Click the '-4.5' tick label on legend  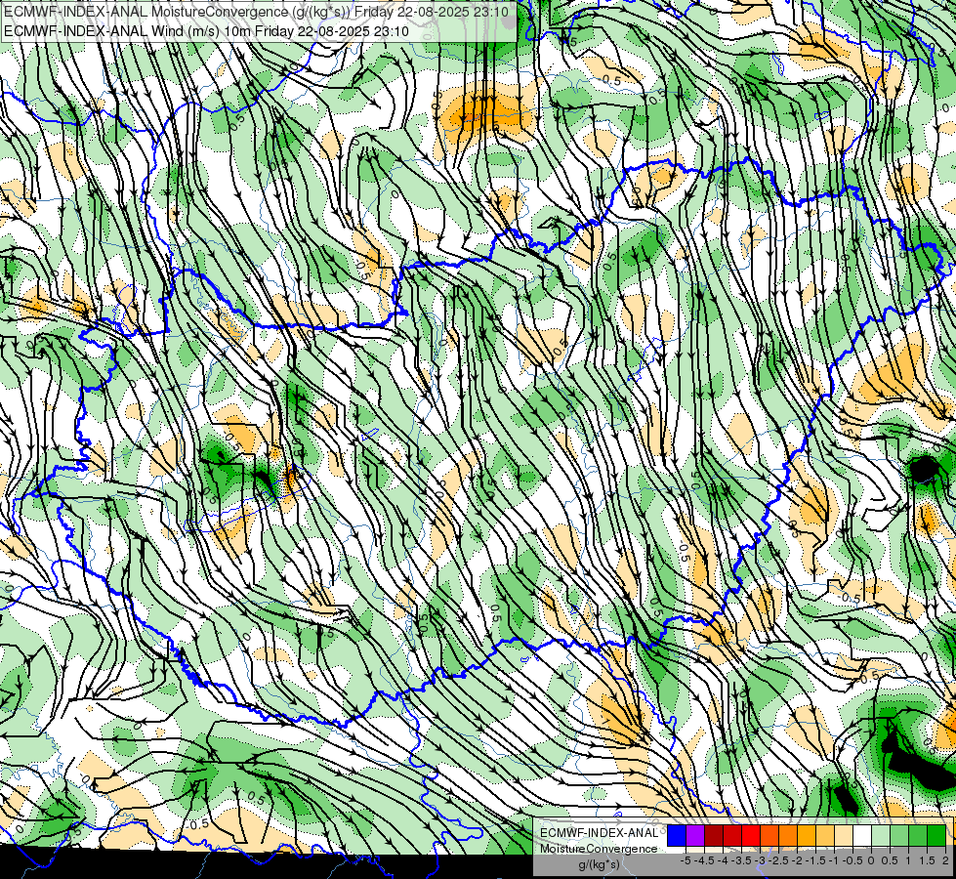coord(704,860)
